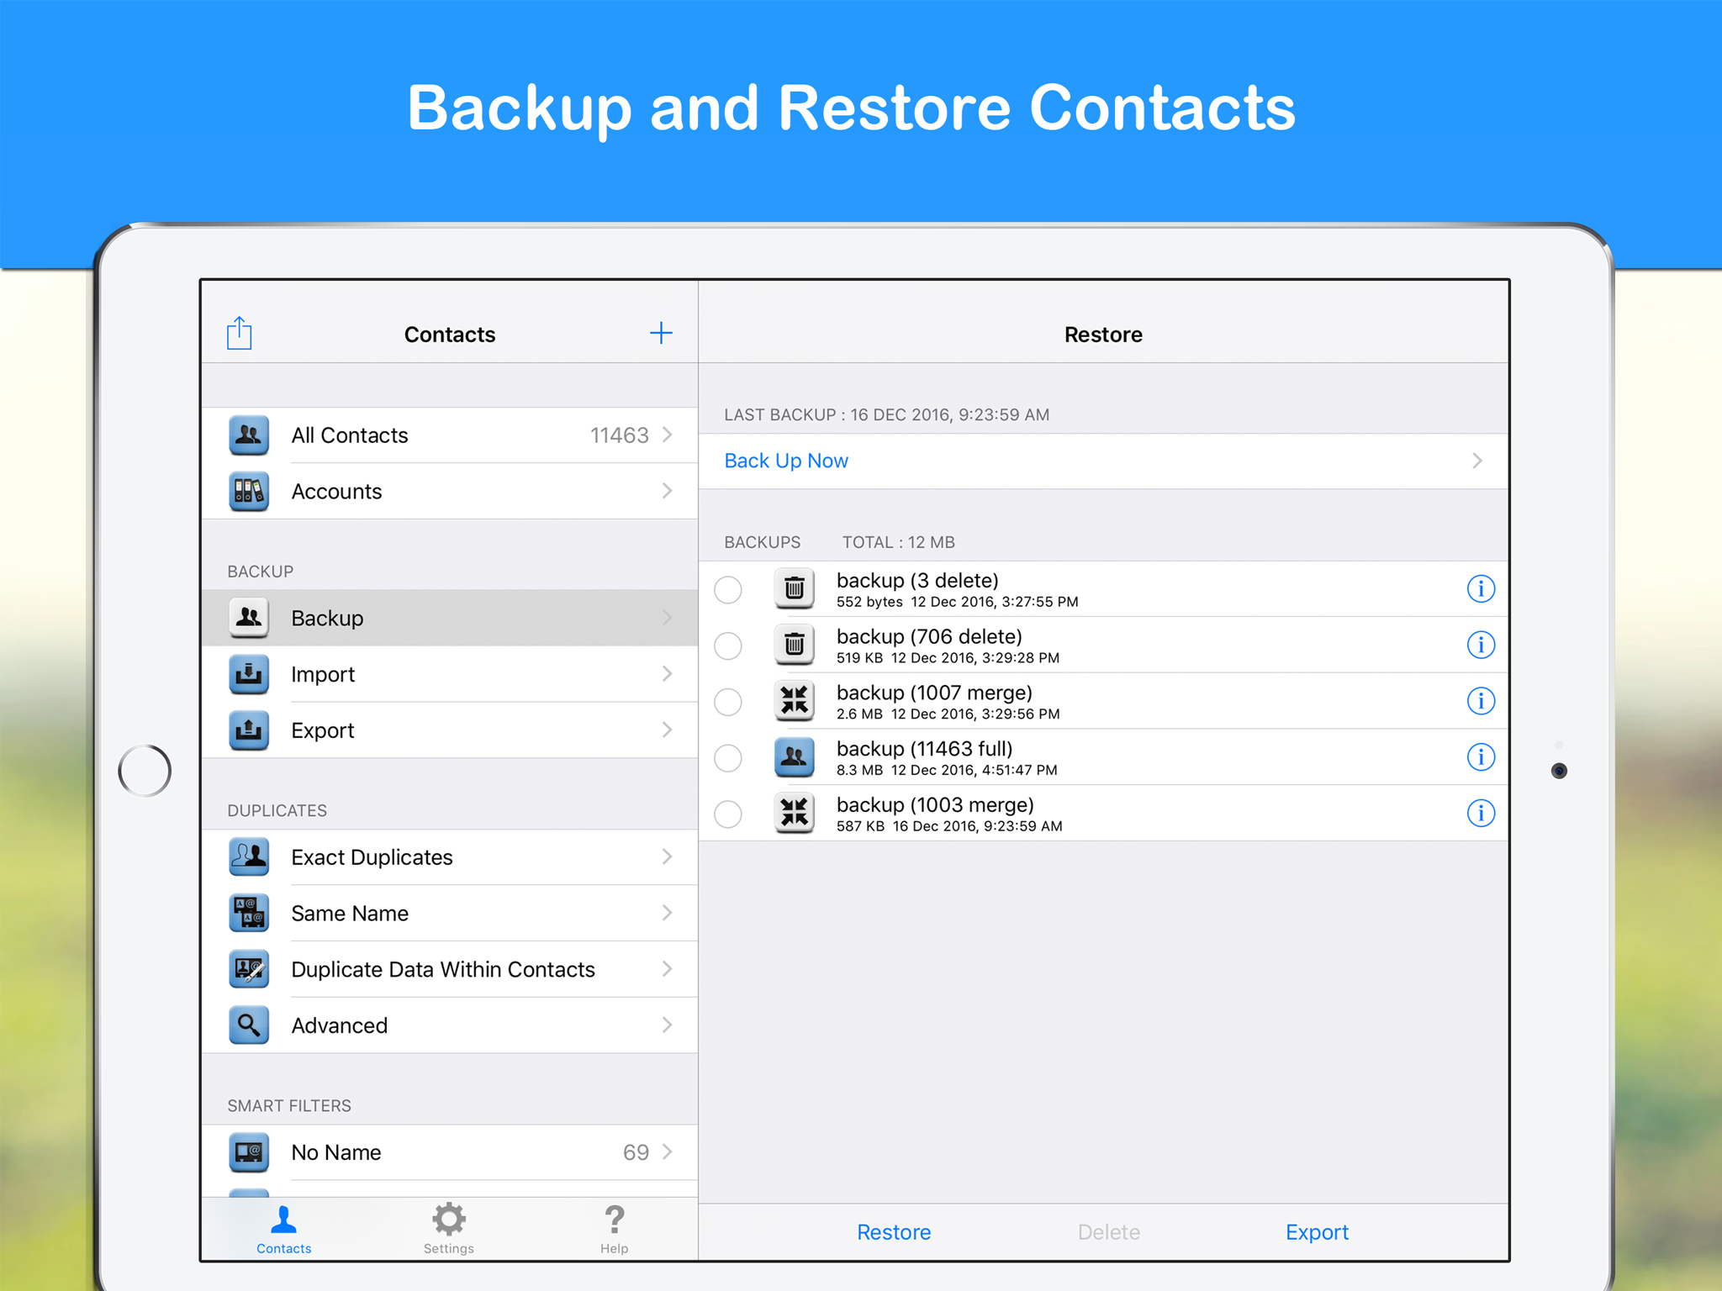The image size is (1722, 1291).
Task: Tap the share icon beside Contacts title
Action: (240, 334)
